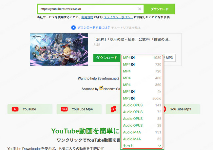Click the blue tutorial play icon
This screenshot has width=213, height=150.
point(73,28)
